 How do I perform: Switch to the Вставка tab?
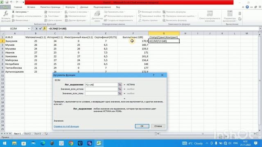(31, 7)
